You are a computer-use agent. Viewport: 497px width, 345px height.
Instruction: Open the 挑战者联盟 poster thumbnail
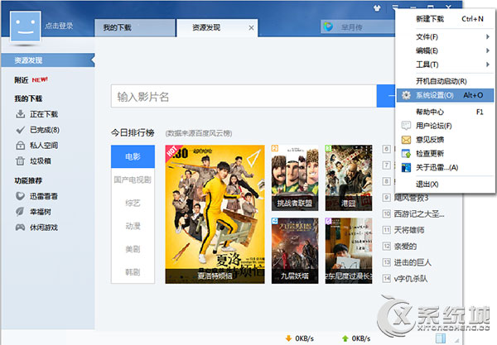(295, 178)
